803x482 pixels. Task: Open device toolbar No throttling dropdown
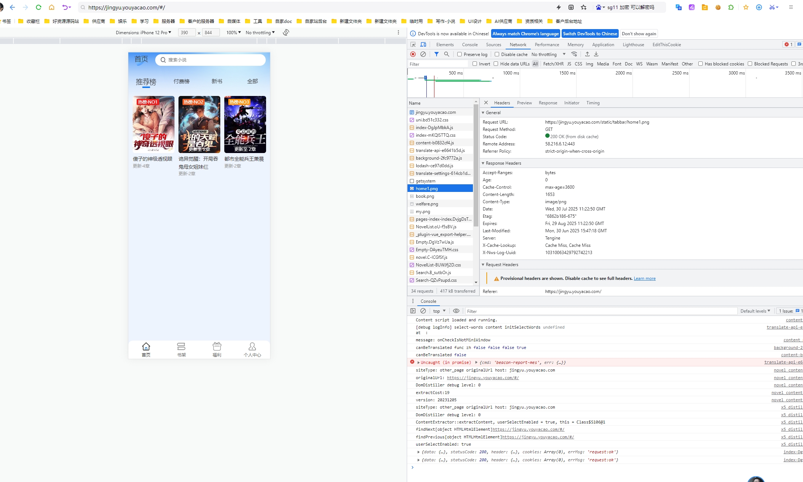pyautogui.click(x=260, y=32)
